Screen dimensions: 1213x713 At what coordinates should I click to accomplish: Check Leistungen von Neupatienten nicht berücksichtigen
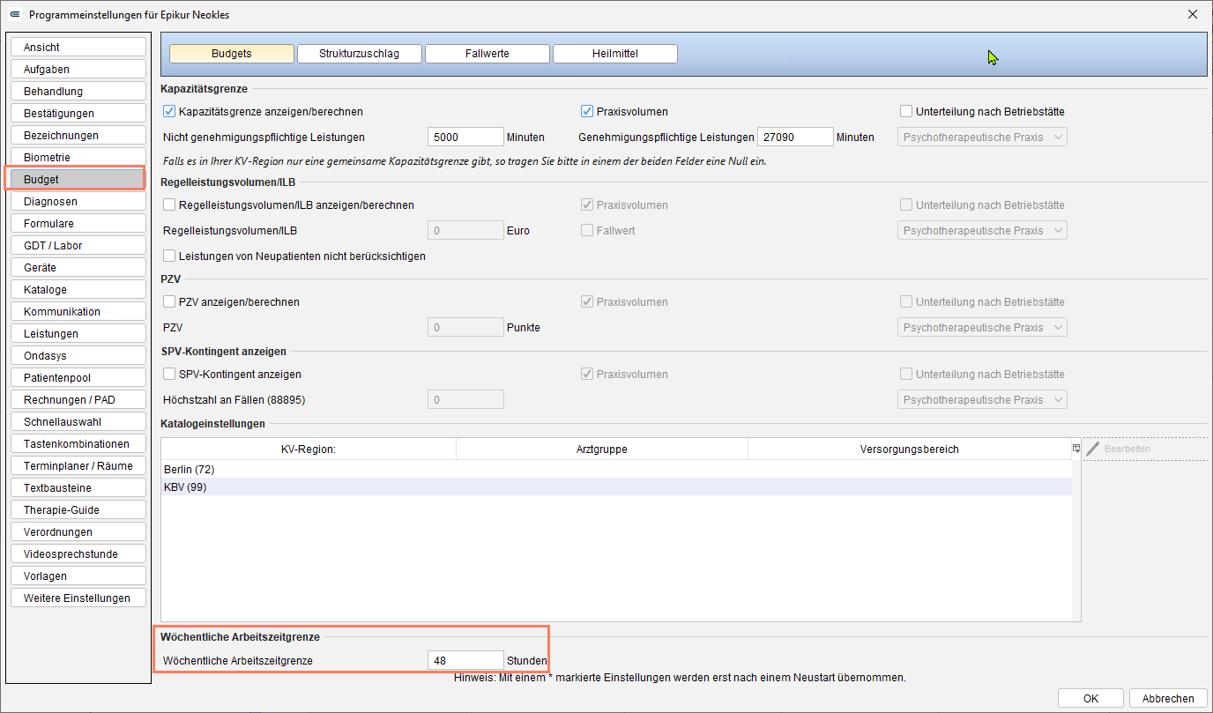170,256
